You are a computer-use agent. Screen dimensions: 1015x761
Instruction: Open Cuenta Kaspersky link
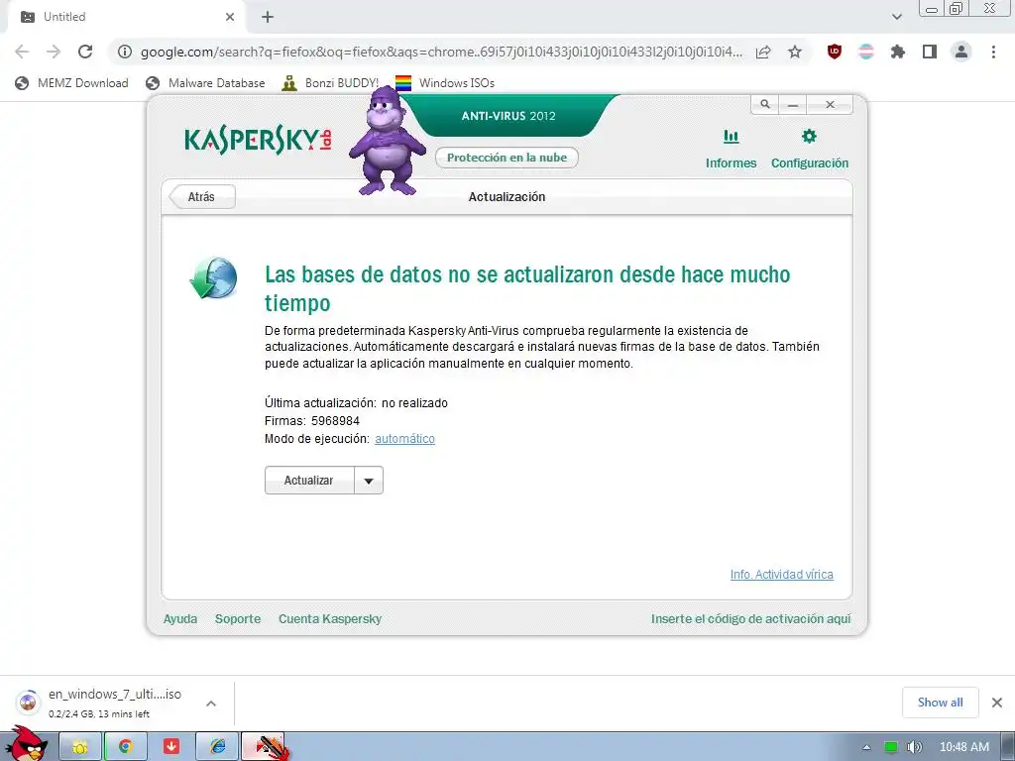click(x=330, y=618)
